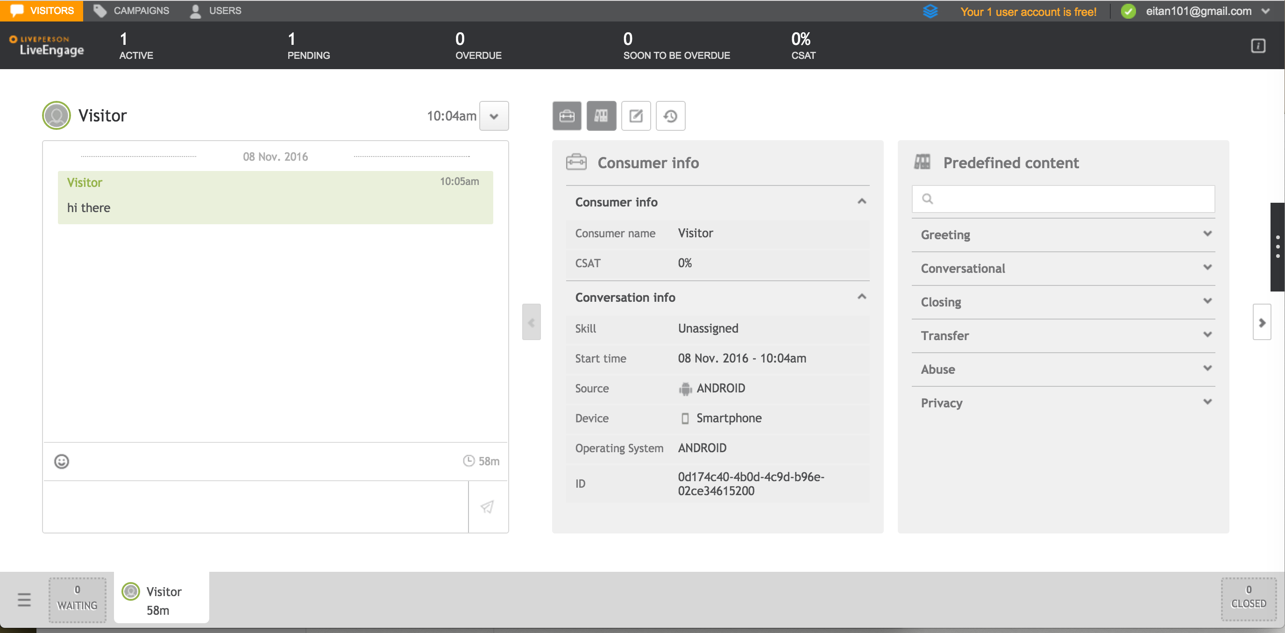The image size is (1285, 633).
Task: Select the Predefined content widget icon
Action: coord(601,116)
